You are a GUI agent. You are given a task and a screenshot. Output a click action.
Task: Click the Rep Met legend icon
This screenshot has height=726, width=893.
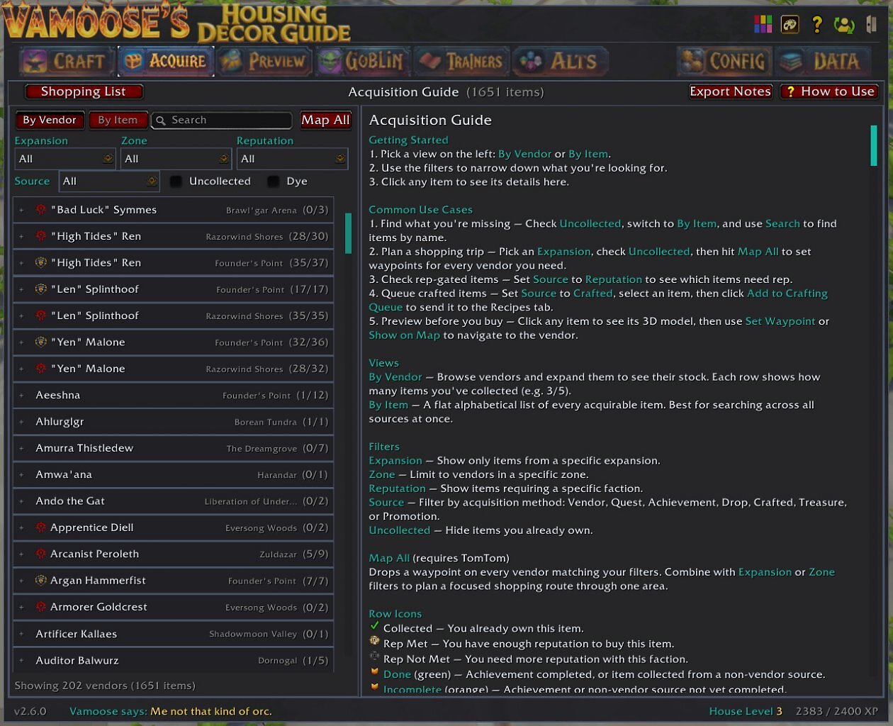375,641
